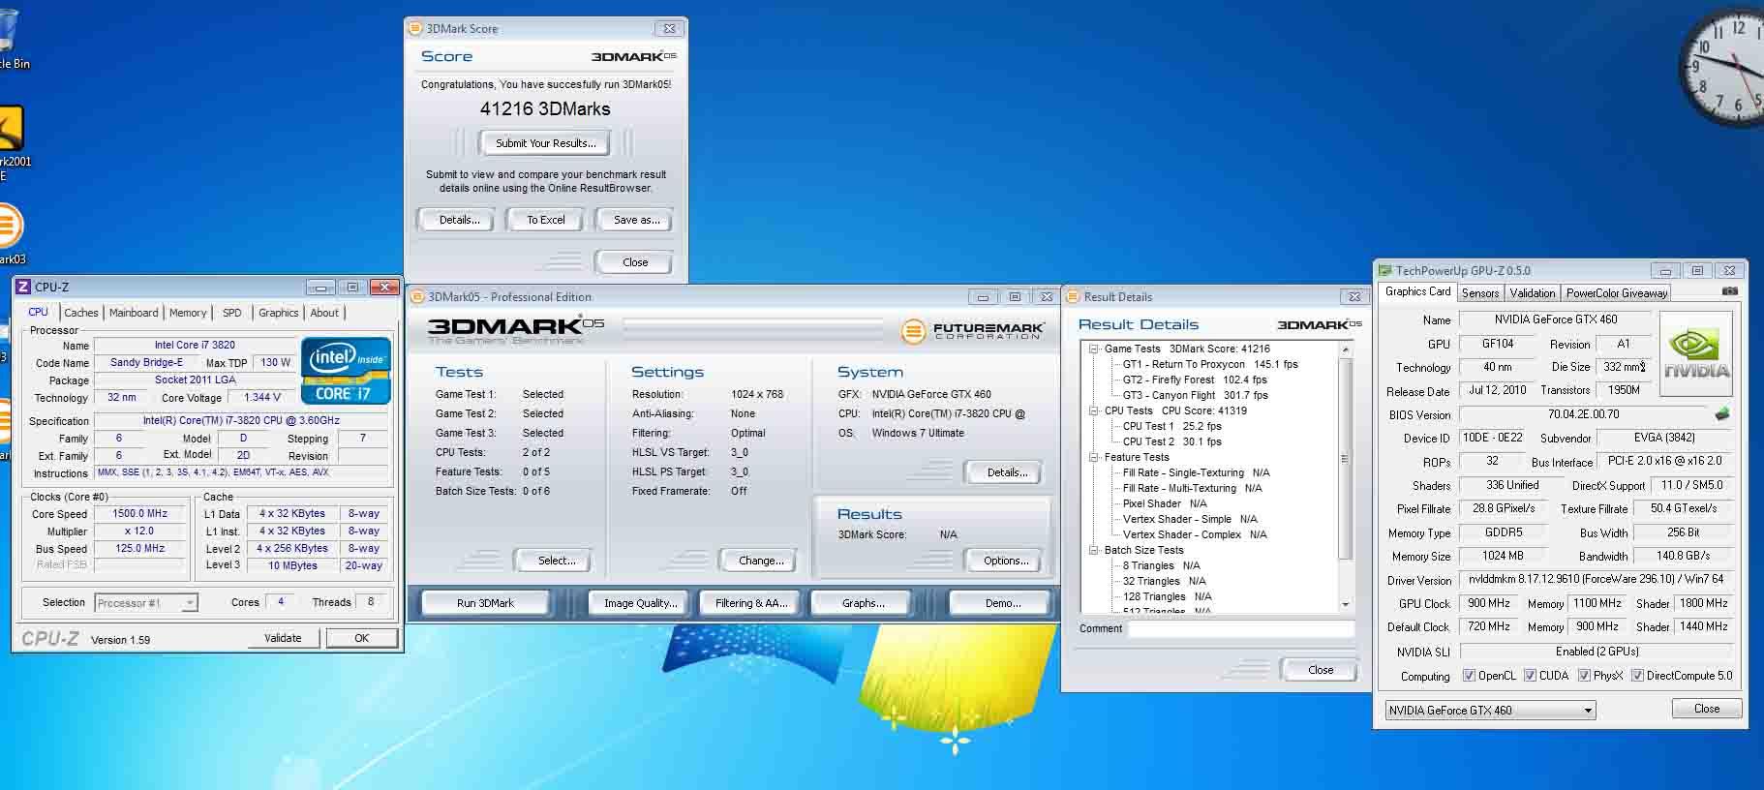
Task: Switch to the Sensors tab in GPU-Z
Action: pos(1480,293)
